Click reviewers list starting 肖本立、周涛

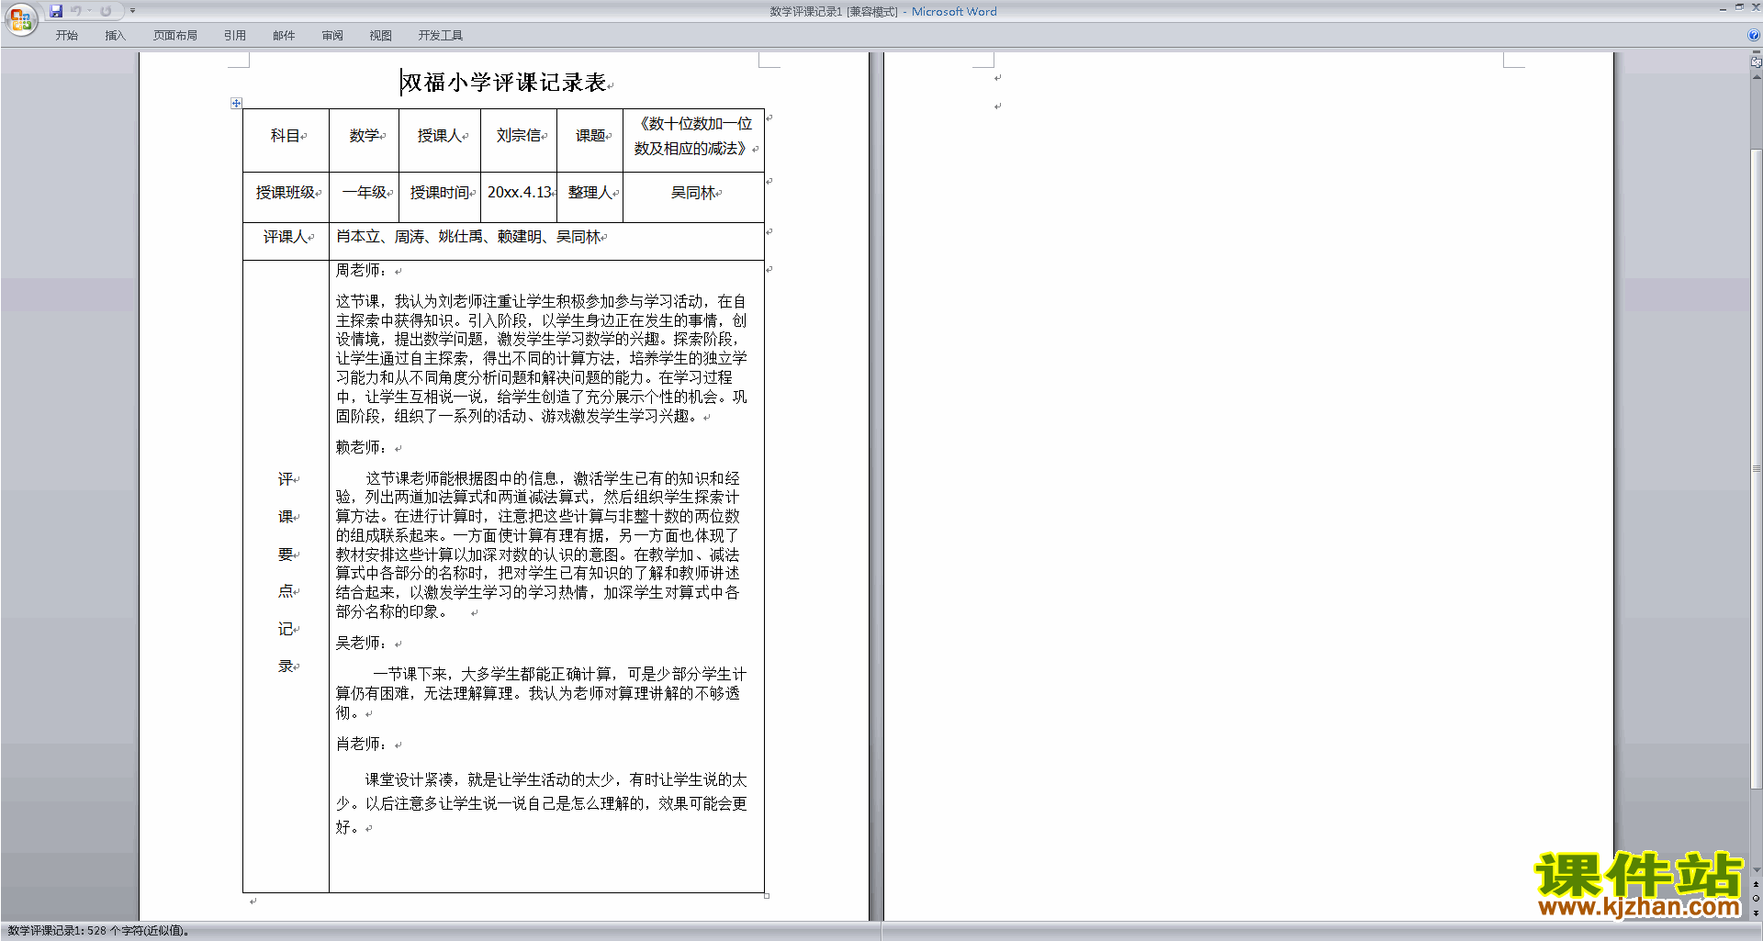tap(468, 237)
